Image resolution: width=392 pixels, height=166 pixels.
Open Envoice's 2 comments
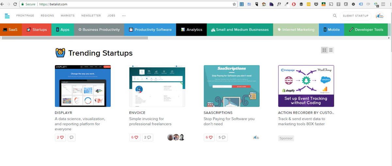[148, 137]
